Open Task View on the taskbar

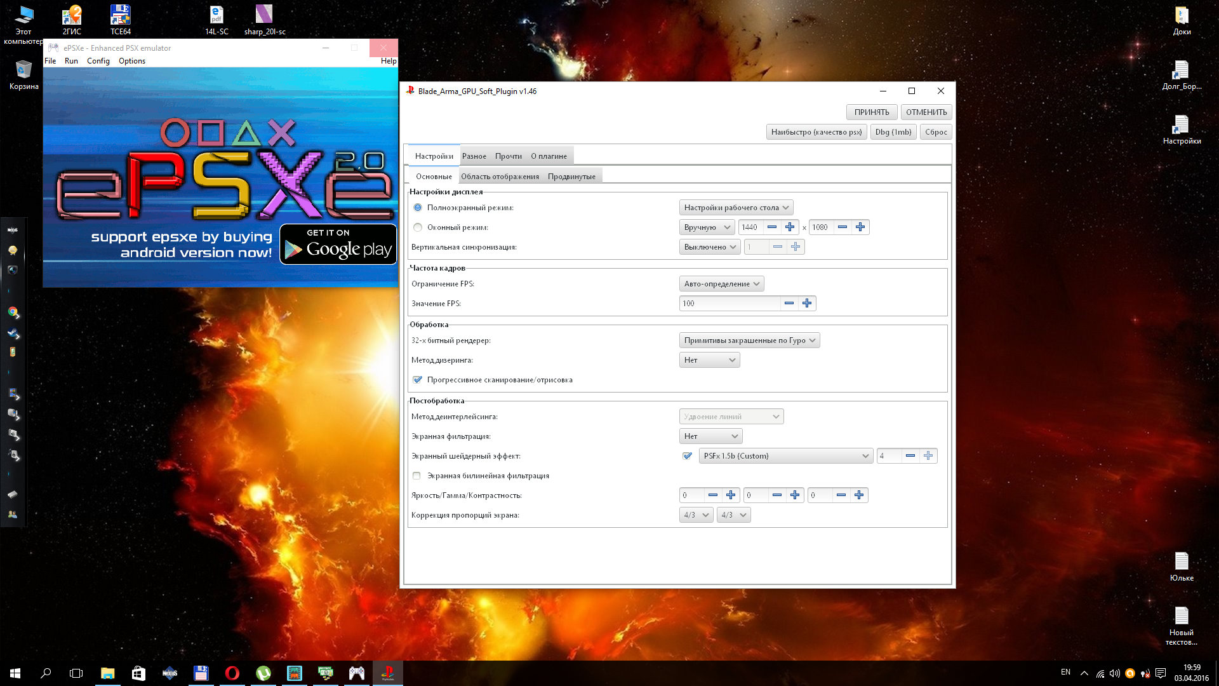pos(76,673)
